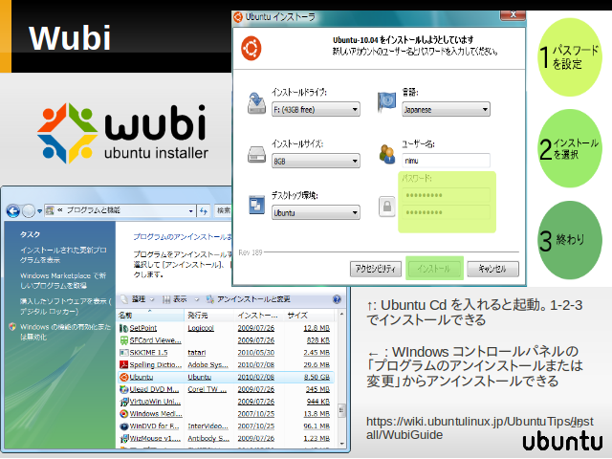
Task: Select the Ubuntu entry in program list
Action: point(226,378)
